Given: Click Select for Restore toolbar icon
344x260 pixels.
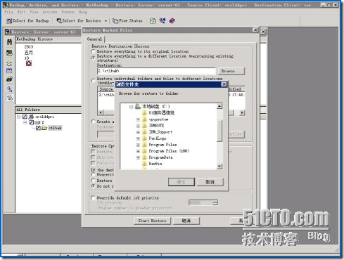Looking at the screenshot, I should (x=59, y=21).
